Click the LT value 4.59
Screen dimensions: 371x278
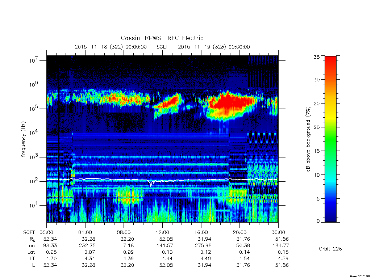click(283, 258)
